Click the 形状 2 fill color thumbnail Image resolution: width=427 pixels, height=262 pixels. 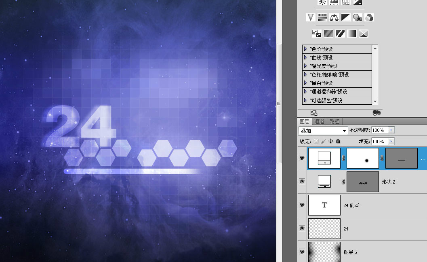click(324, 182)
